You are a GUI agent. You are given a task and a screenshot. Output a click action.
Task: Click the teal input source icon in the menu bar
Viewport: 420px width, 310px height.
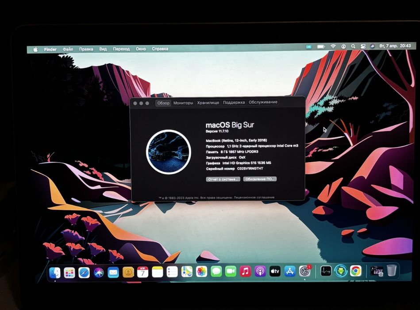[x=308, y=47]
